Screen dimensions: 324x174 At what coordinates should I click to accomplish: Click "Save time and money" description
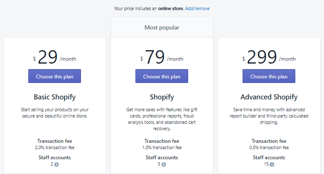[x=269, y=116]
